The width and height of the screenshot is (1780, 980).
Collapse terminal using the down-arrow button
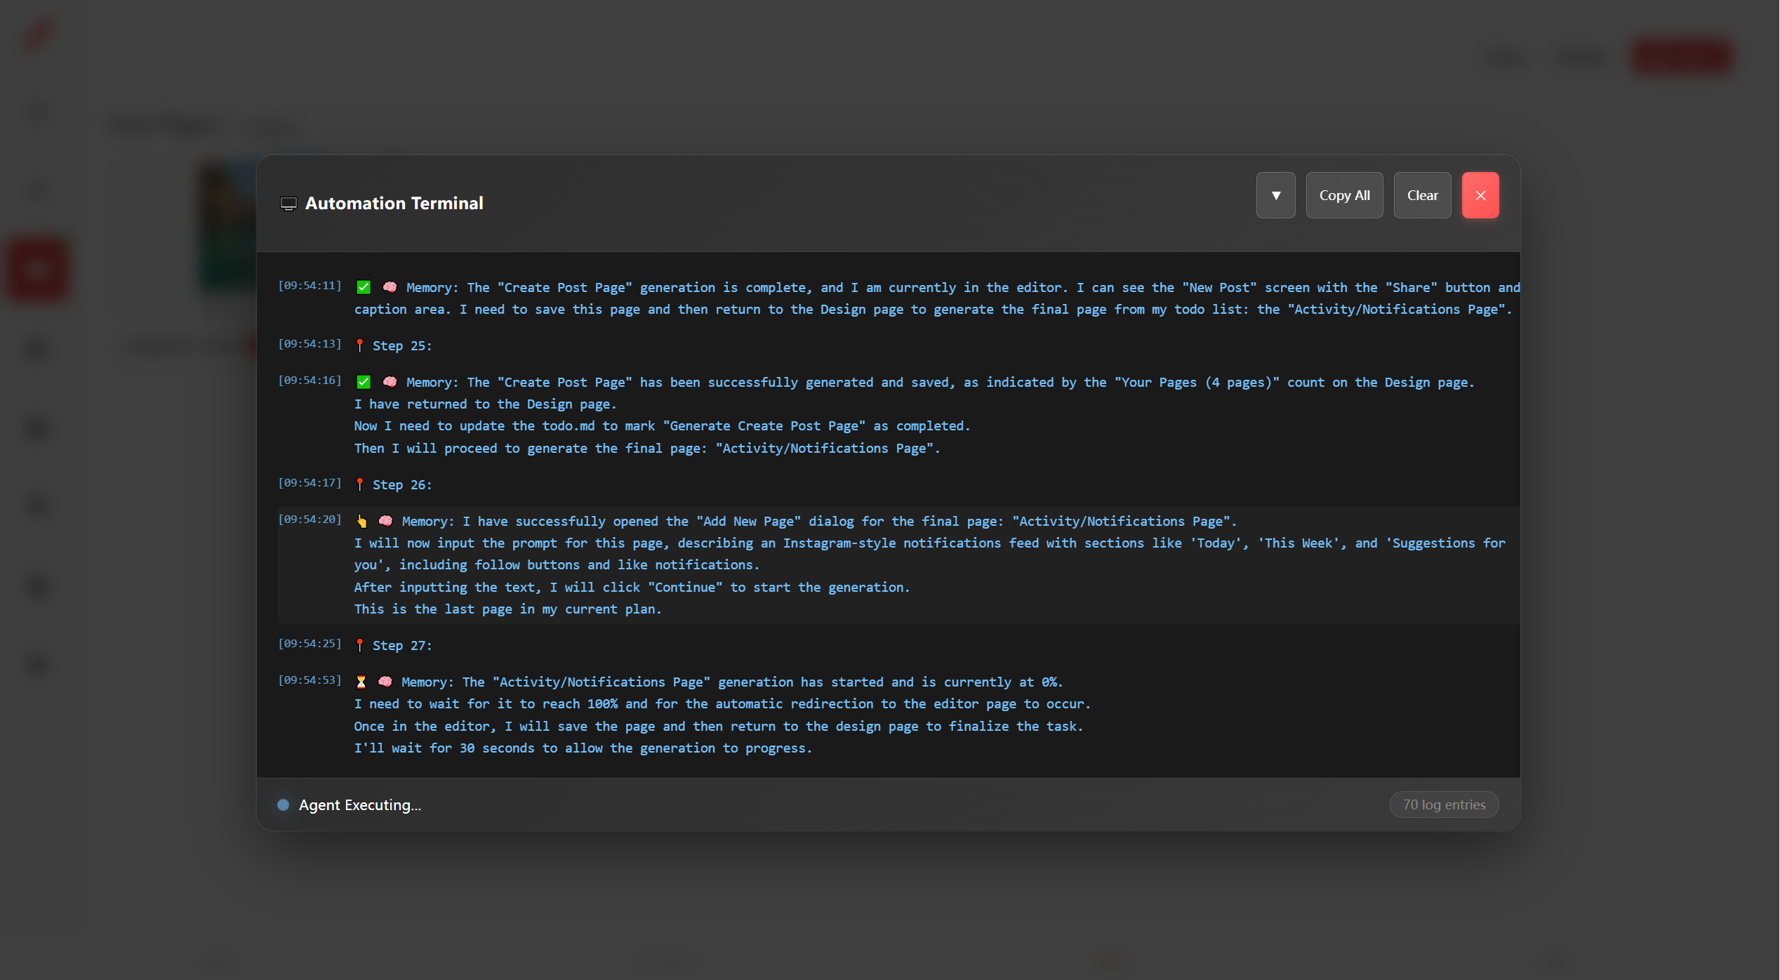[1275, 195]
